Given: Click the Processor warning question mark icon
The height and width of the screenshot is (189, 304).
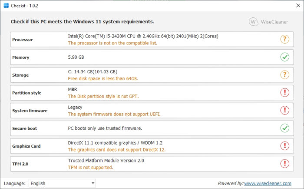Looking at the screenshot, I should coord(284,39).
